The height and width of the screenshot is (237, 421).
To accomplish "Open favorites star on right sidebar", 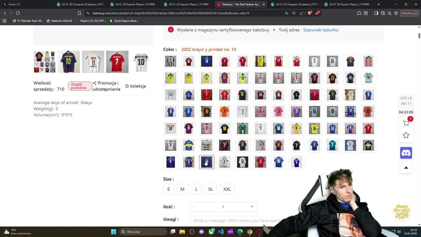I will pyautogui.click(x=406, y=135).
